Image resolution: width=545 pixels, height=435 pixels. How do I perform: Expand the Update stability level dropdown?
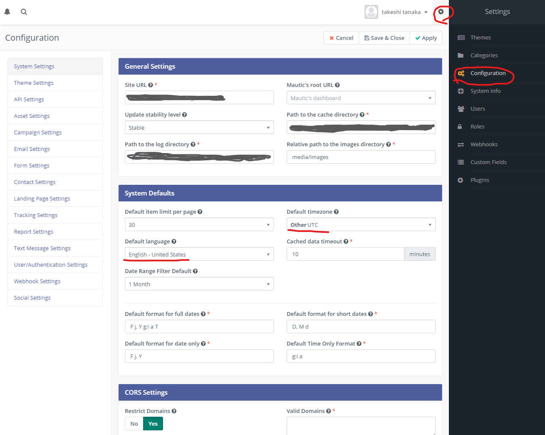199,128
